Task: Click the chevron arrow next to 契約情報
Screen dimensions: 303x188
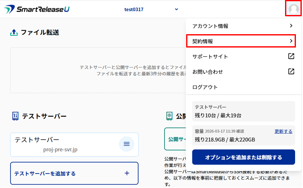Action: click(291, 41)
